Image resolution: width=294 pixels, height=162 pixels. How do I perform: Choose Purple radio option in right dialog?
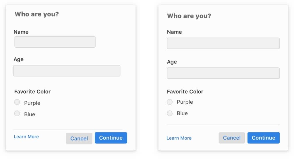coord(170,102)
